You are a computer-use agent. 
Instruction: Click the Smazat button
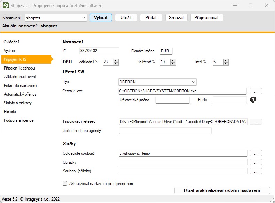click(x=176, y=17)
